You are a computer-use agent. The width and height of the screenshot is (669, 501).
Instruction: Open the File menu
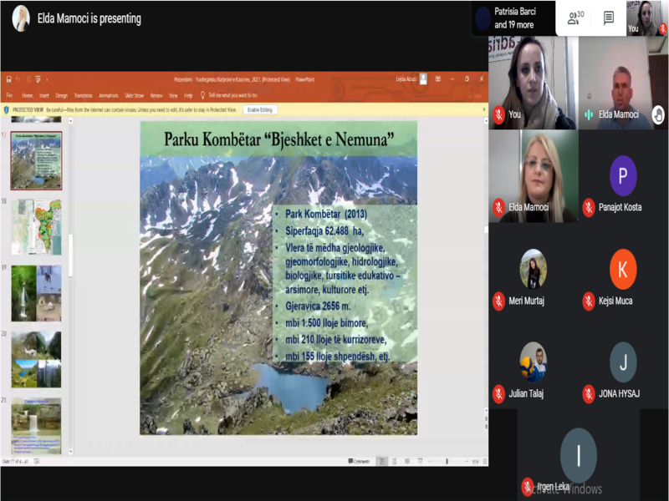(x=9, y=95)
